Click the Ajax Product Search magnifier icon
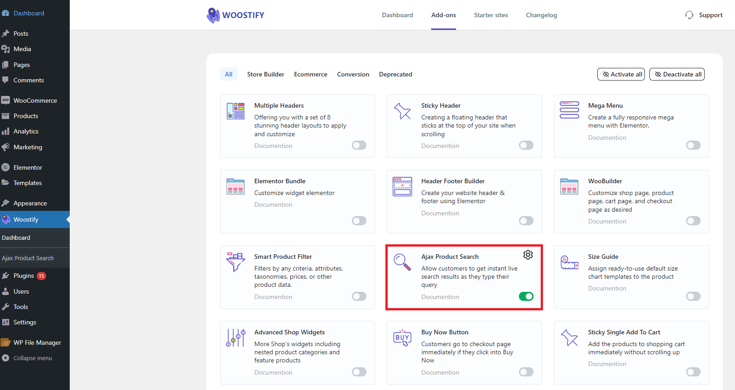Image resolution: width=735 pixels, height=390 pixels. click(x=402, y=262)
